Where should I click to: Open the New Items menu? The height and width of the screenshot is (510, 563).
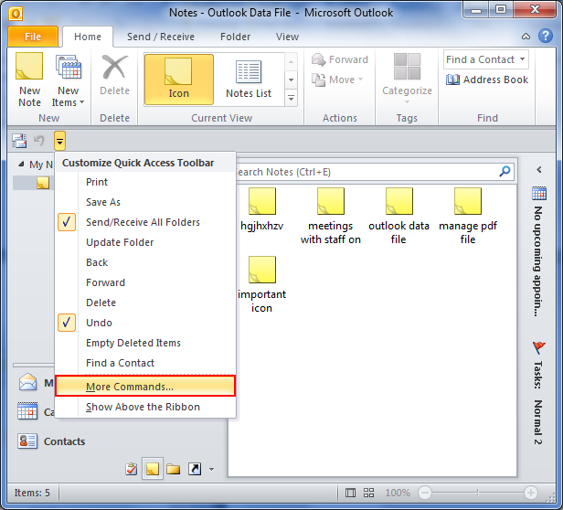pos(68,81)
